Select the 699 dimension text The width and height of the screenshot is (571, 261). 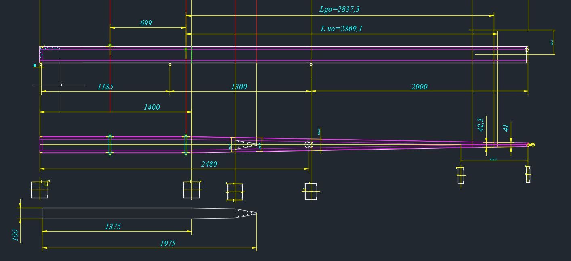pos(146,23)
